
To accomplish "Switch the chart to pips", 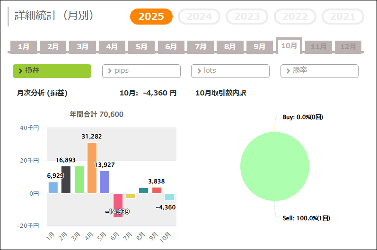I will (141, 71).
